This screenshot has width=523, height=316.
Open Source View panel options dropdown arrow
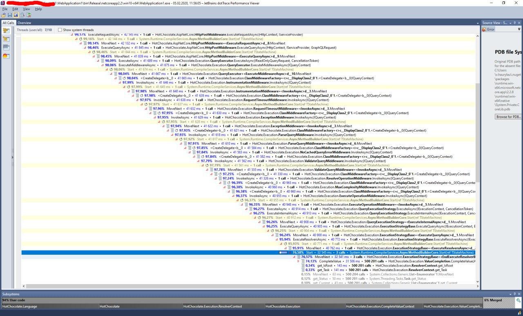click(511, 23)
